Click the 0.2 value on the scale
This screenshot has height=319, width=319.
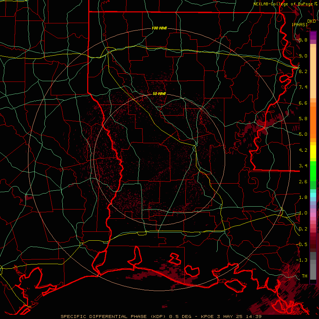pos(303,229)
